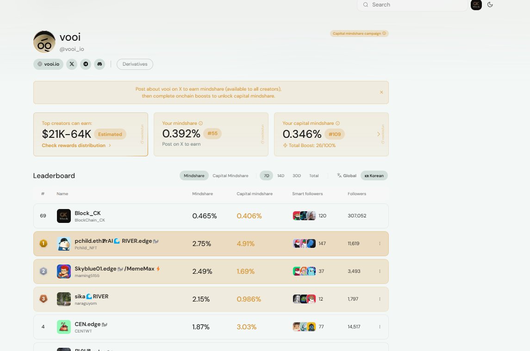Open options menu for Skyblue01.edge row
This screenshot has height=351, width=530.
380,271
